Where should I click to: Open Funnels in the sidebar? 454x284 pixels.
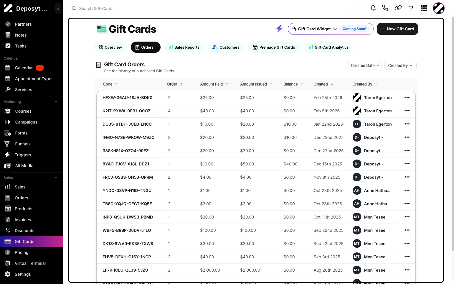coord(23,144)
